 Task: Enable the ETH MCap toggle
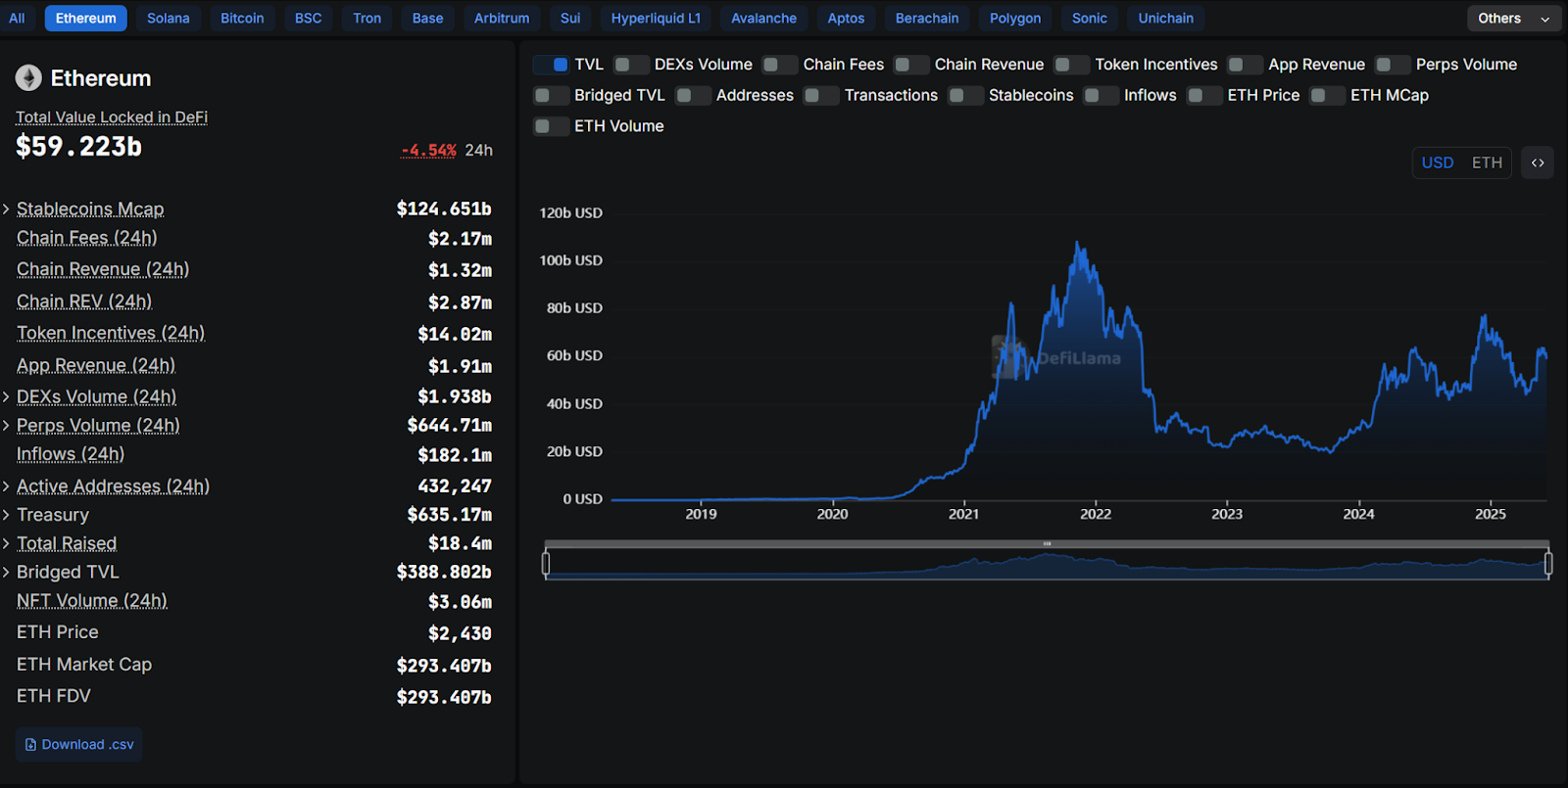[1328, 96]
